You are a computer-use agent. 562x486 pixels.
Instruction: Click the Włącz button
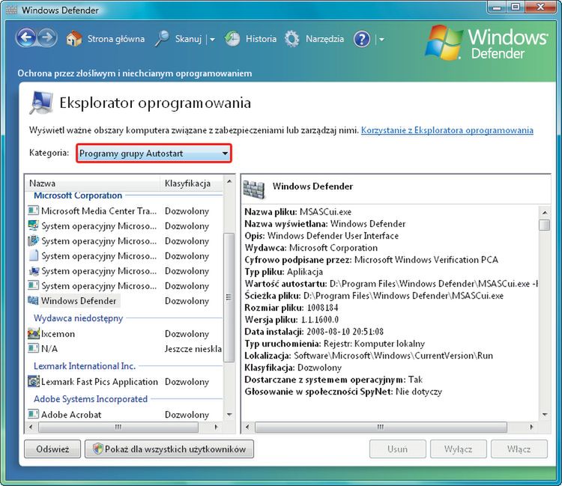519,449
